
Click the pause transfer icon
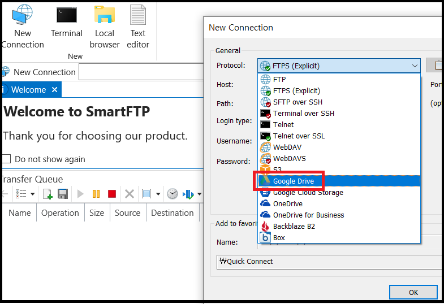[x=96, y=194]
